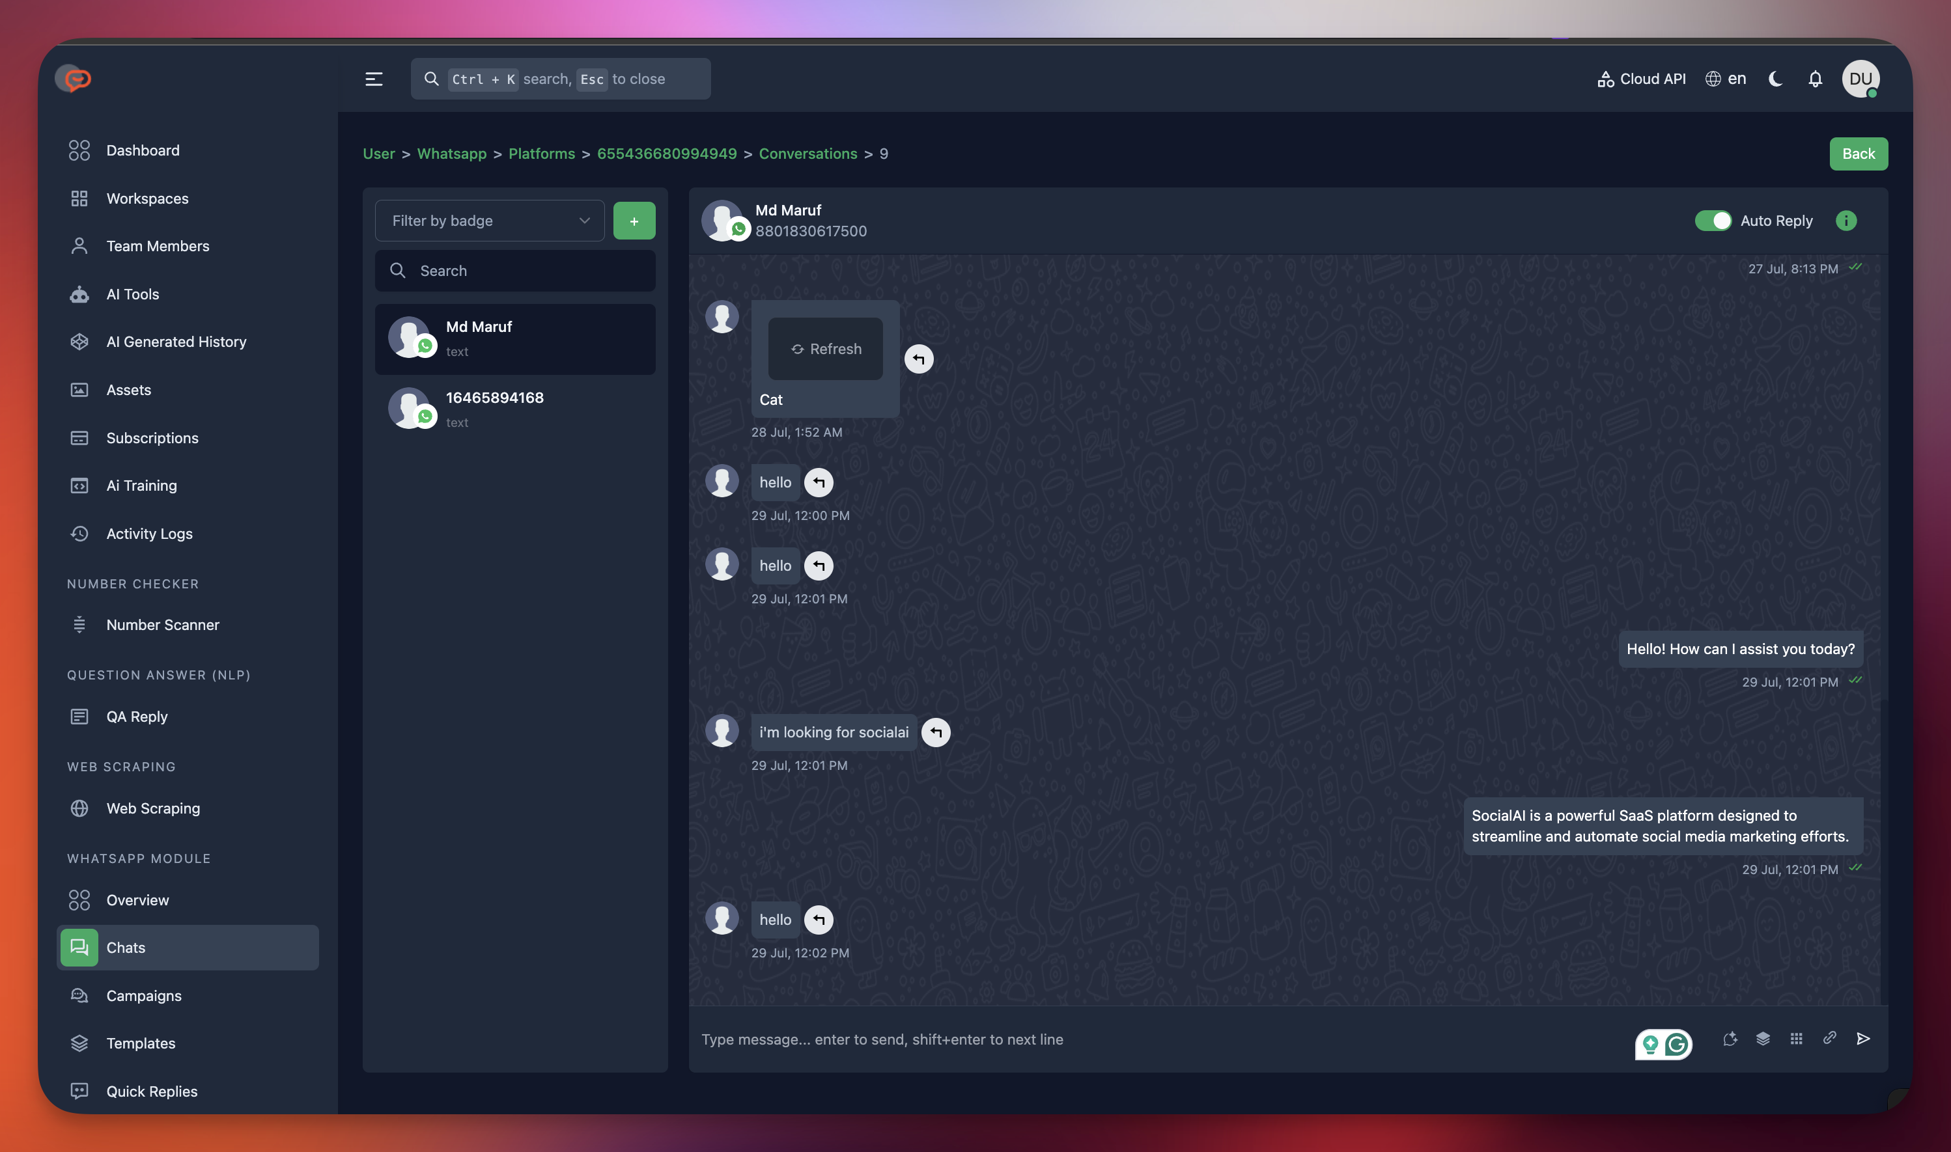
Task: Click the Conversations breadcrumb link
Action: click(807, 154)
